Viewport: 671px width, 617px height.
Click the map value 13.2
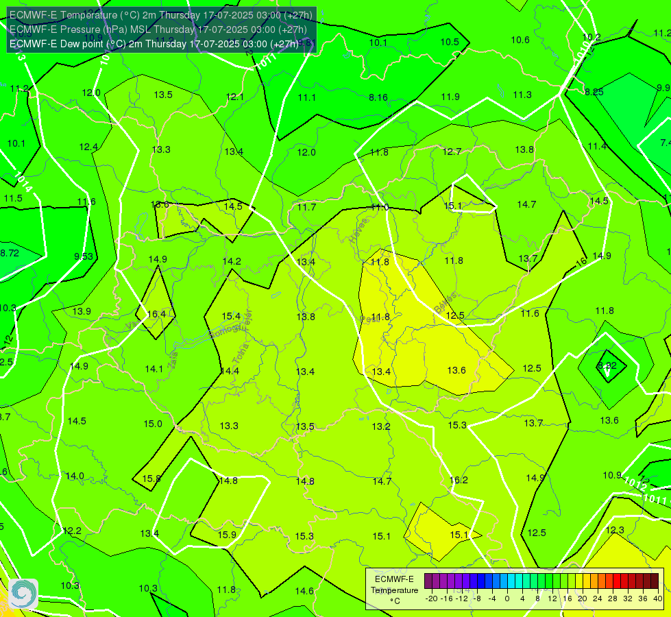tap(381, 426)
